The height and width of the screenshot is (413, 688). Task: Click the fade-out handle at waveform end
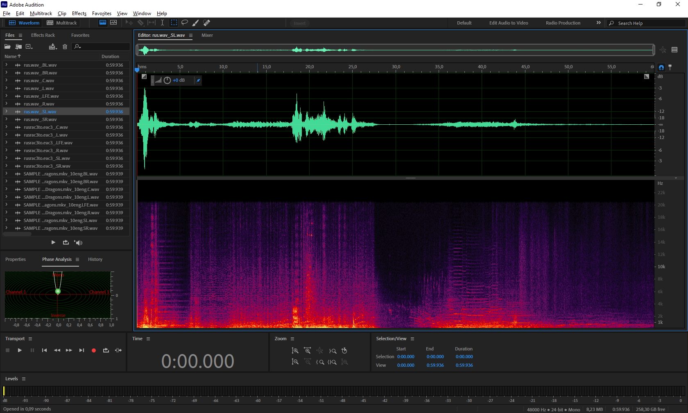click(x=647, y=76)
